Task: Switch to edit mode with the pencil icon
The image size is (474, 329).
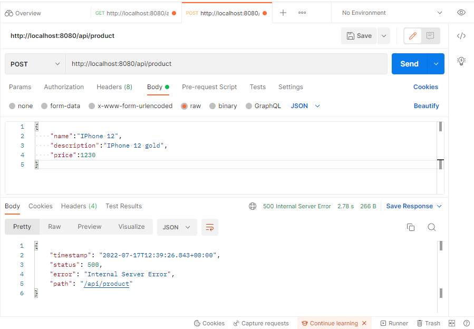Action: [413, 36]
